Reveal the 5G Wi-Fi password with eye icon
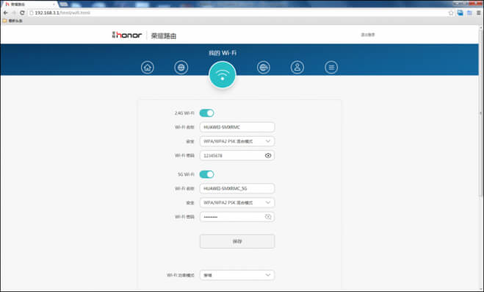 [268, 216]
